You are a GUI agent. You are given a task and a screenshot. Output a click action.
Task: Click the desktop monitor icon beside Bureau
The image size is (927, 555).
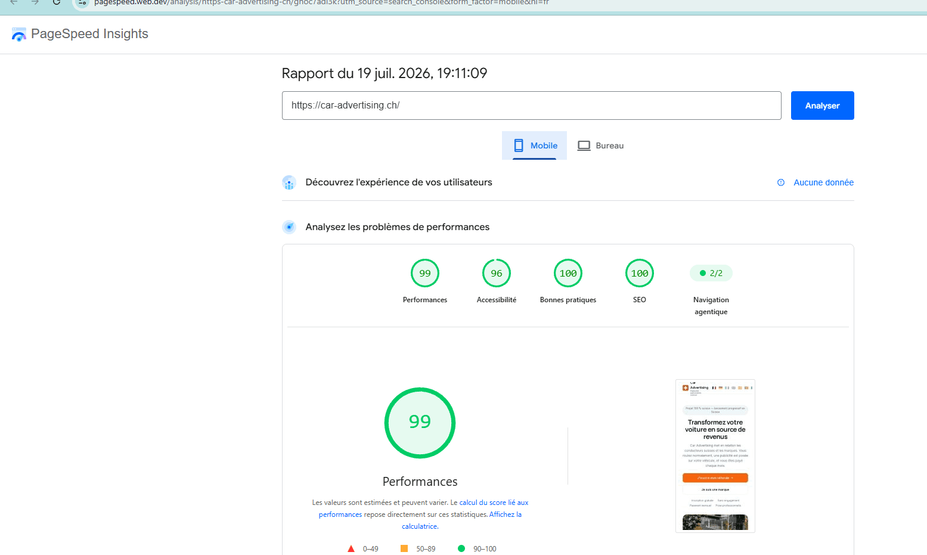tap(584, 145)
